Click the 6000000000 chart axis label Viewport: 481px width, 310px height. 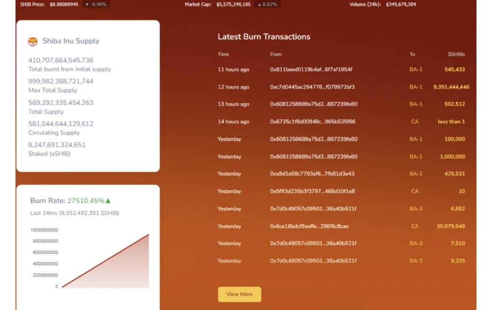coord(46,253)
